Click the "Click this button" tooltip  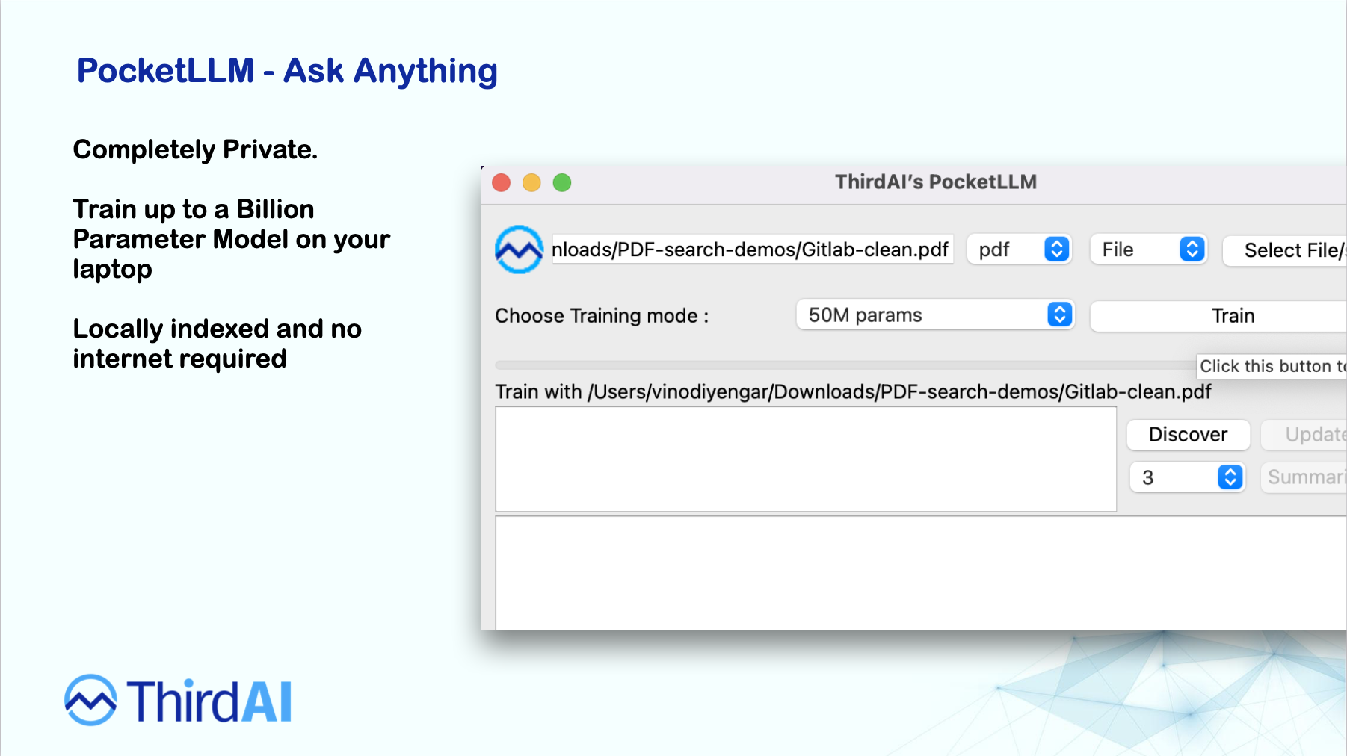pyautogui.click(x=1272, y=366)
